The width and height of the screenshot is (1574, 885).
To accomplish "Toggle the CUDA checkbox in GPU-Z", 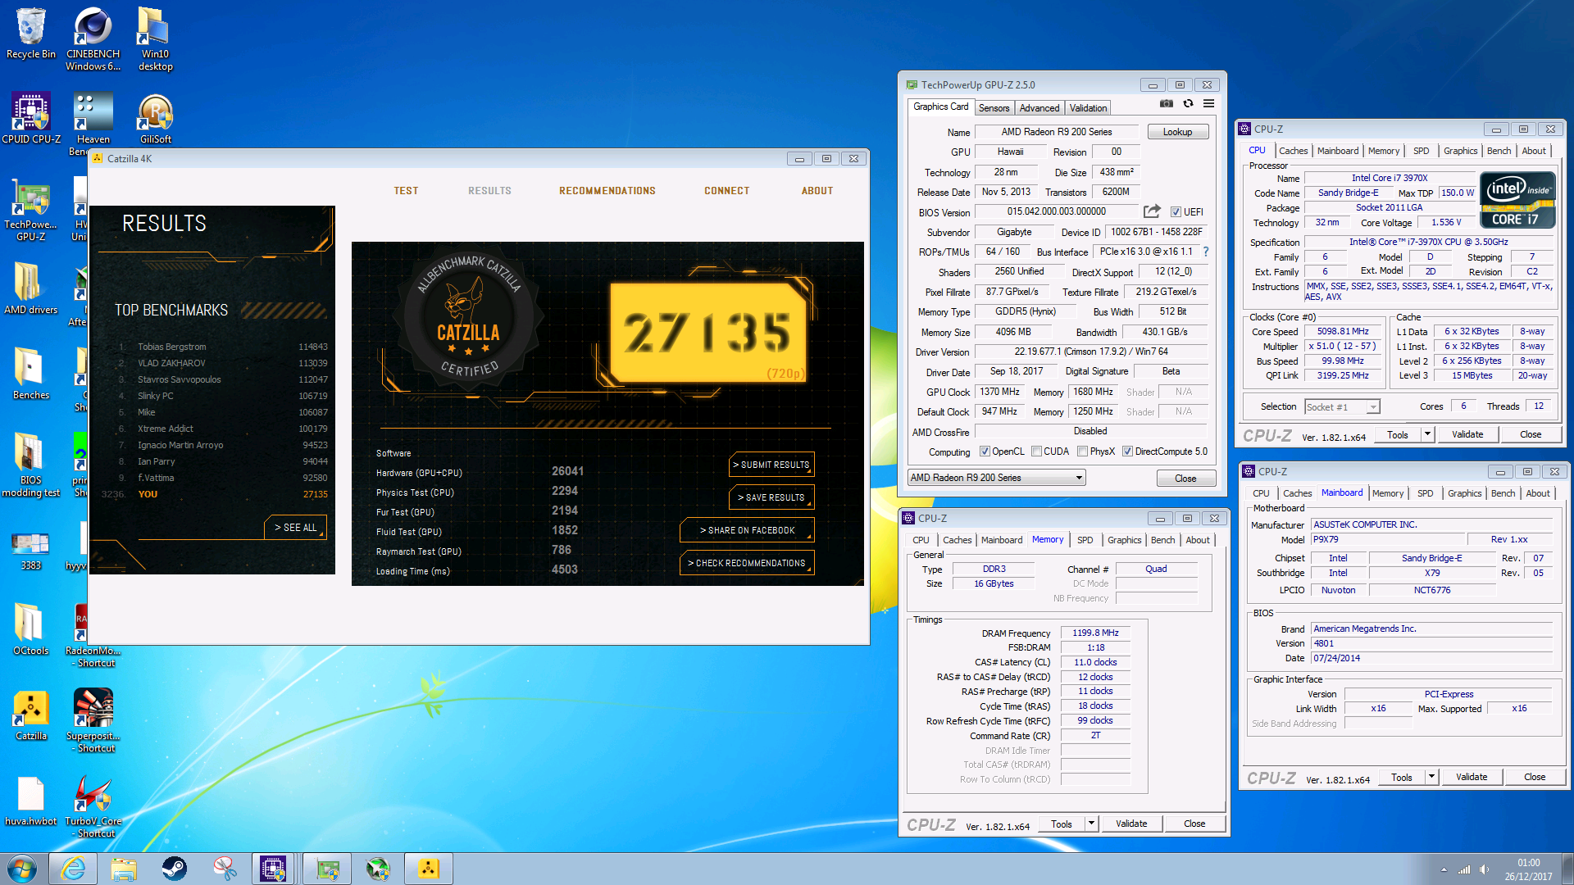I will pyautogui.click(x=1036, y=452).
